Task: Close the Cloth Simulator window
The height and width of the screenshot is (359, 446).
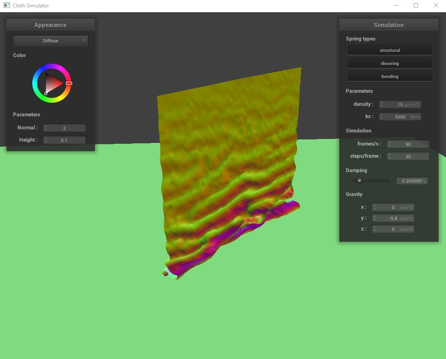Action: (x=436, y=5)
